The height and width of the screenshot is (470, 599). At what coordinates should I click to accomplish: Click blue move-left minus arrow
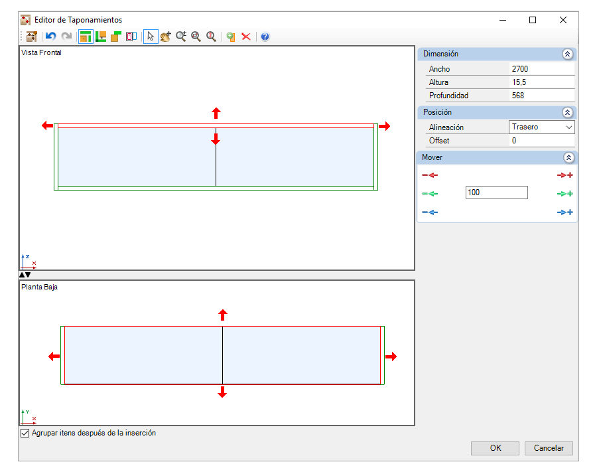[430, 212]
